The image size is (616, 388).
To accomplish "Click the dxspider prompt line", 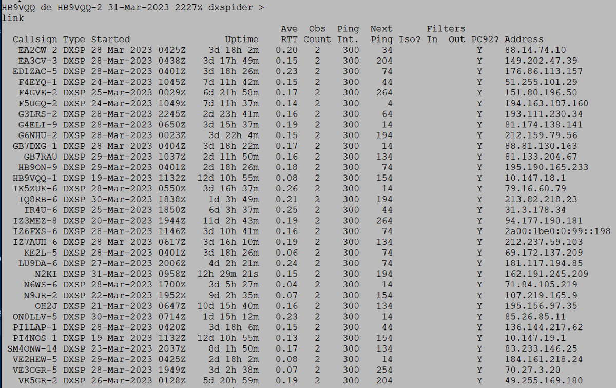I will pos(133,7).
